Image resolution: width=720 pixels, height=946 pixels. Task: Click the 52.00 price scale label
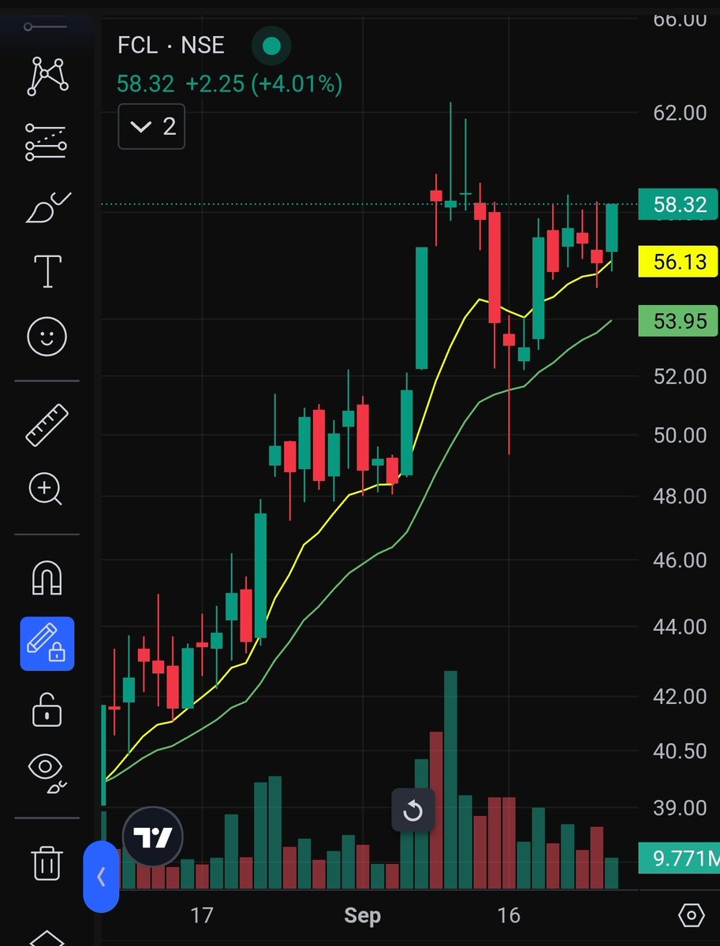tap(680, 376)
